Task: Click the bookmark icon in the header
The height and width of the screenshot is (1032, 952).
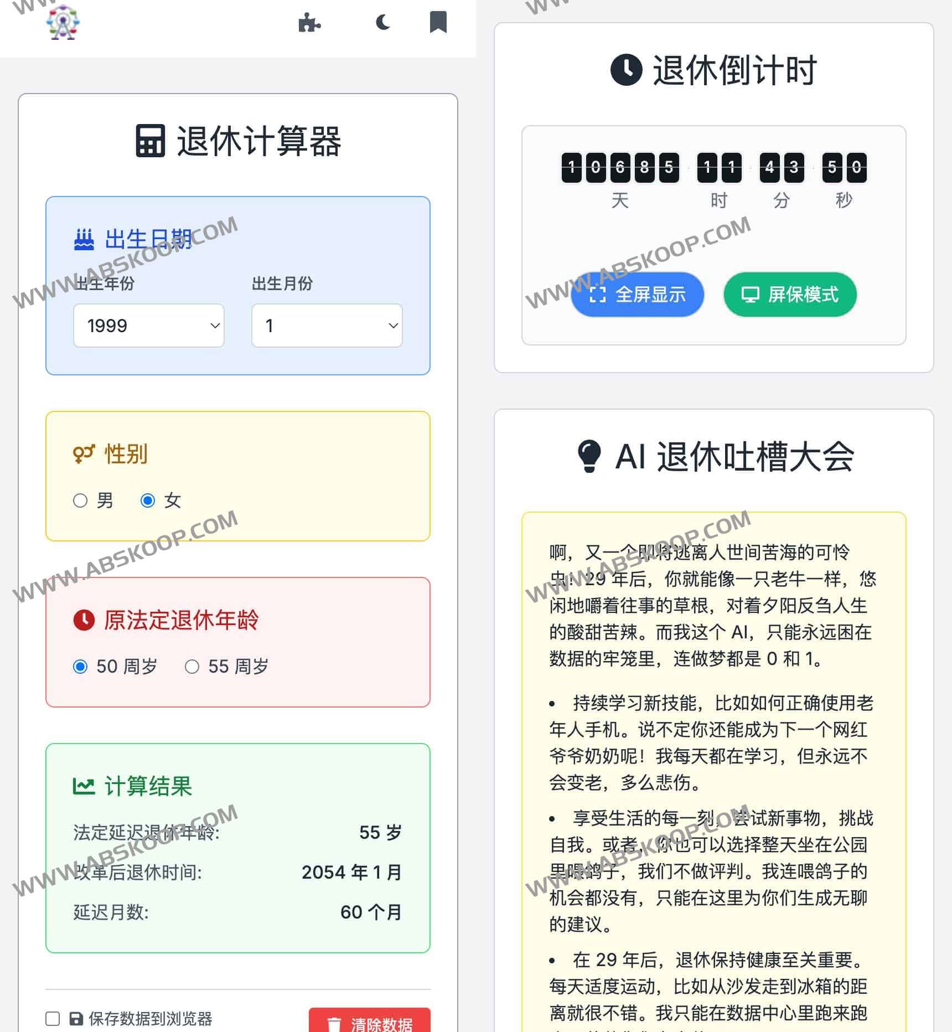Action: pyautogui.click(x=437, y=22)
